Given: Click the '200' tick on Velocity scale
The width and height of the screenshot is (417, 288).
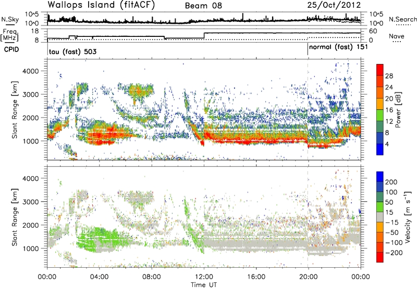Looking at the screenshot, I should tap(391, 182).
